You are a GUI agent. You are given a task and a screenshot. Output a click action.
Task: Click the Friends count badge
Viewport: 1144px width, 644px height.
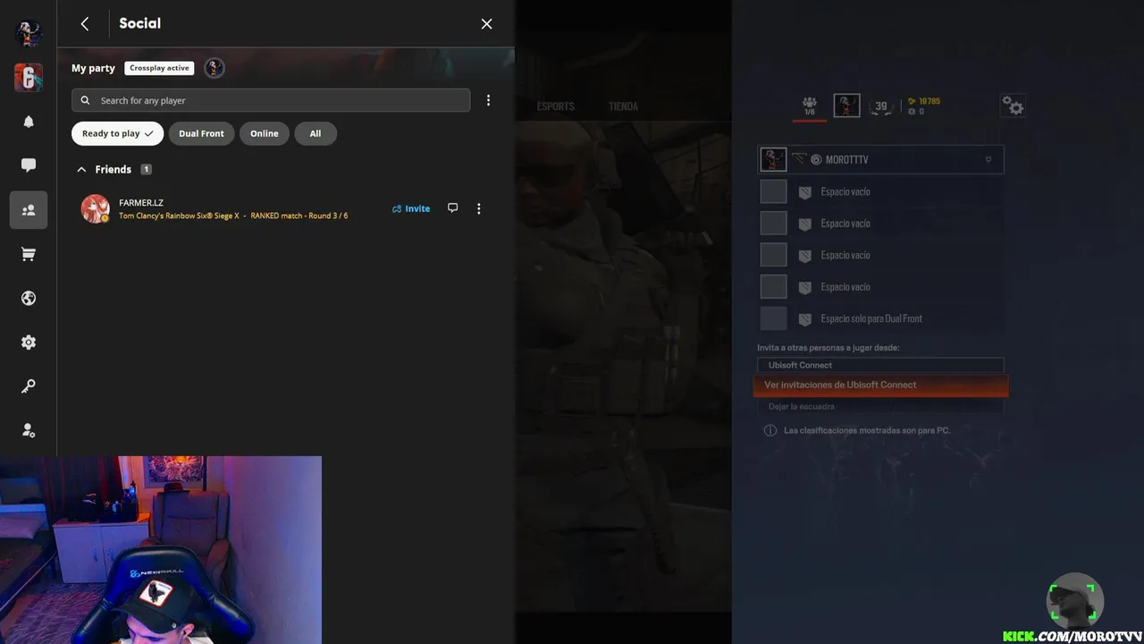coord(146,169)
